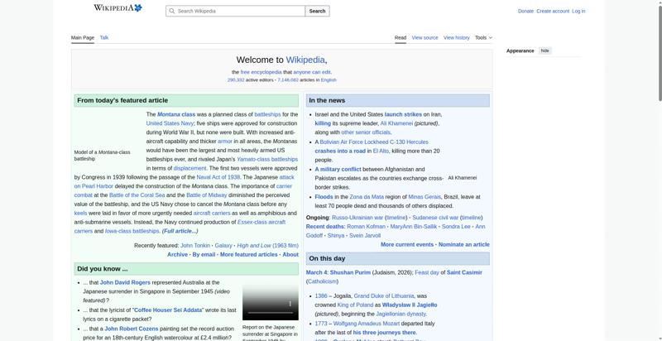Open the Montana class article link
Viewport: 662px width, 341px height.
pyautogui.click(x=176, y=114)
